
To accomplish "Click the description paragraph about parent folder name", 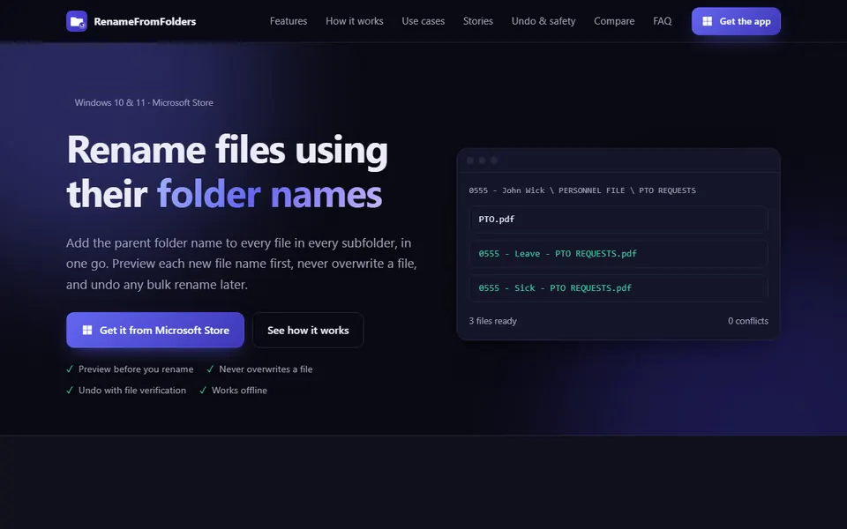I will coord(242,264).
